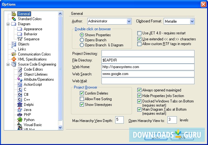Select the General gear icon in tree
This screenshot has width=208, height=145.
(x=14, y=14)
